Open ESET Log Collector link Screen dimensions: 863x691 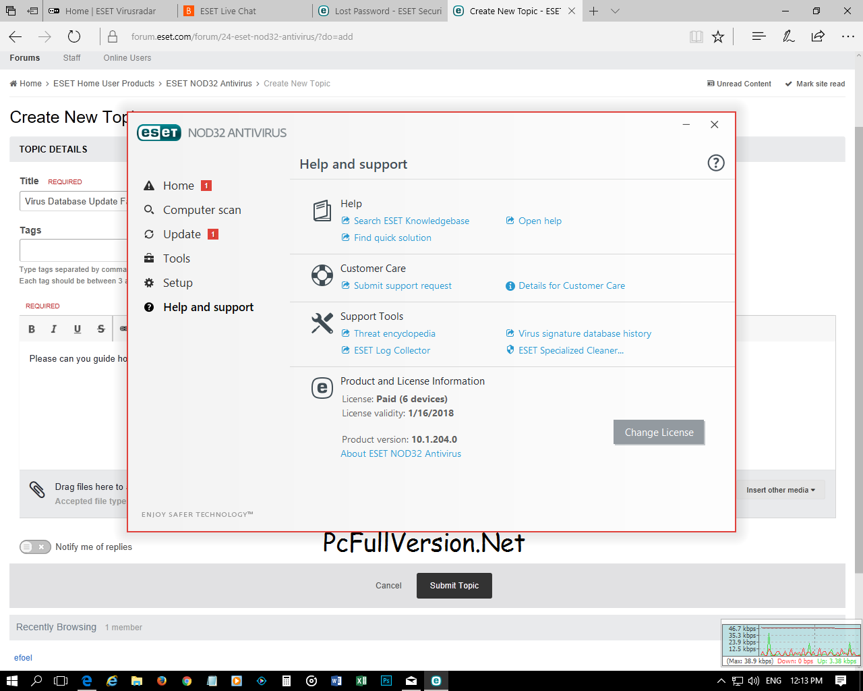tap(392, 350)
